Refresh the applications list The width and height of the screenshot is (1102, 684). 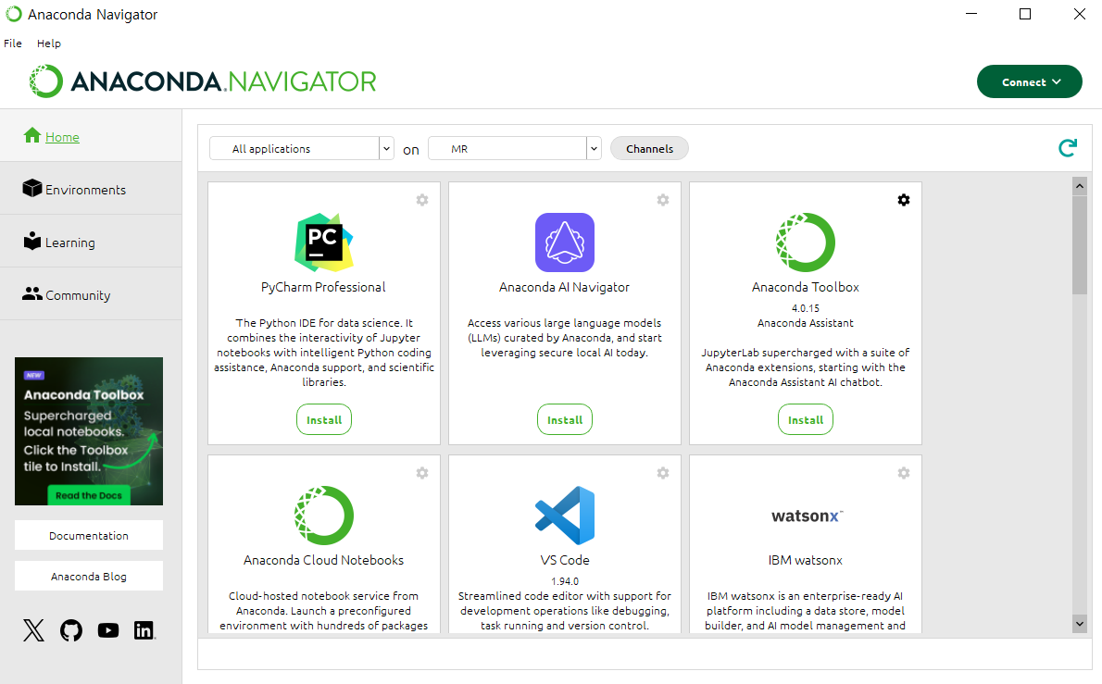(x=1068, y=147)
